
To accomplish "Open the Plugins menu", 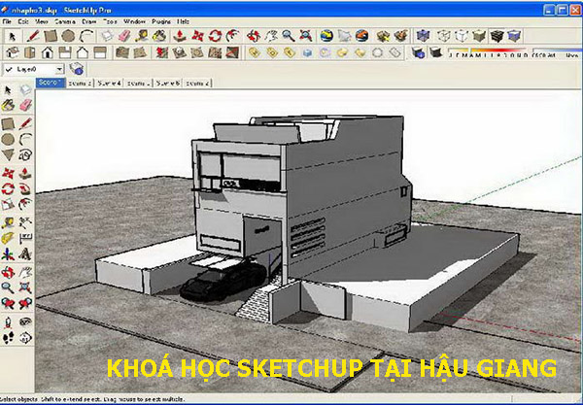I will [161, 21].
